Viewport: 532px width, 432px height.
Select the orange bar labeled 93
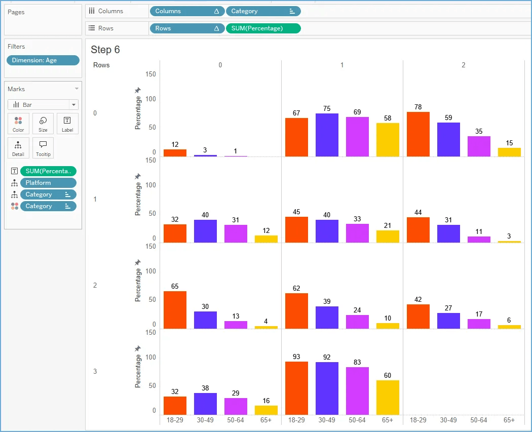296,387
